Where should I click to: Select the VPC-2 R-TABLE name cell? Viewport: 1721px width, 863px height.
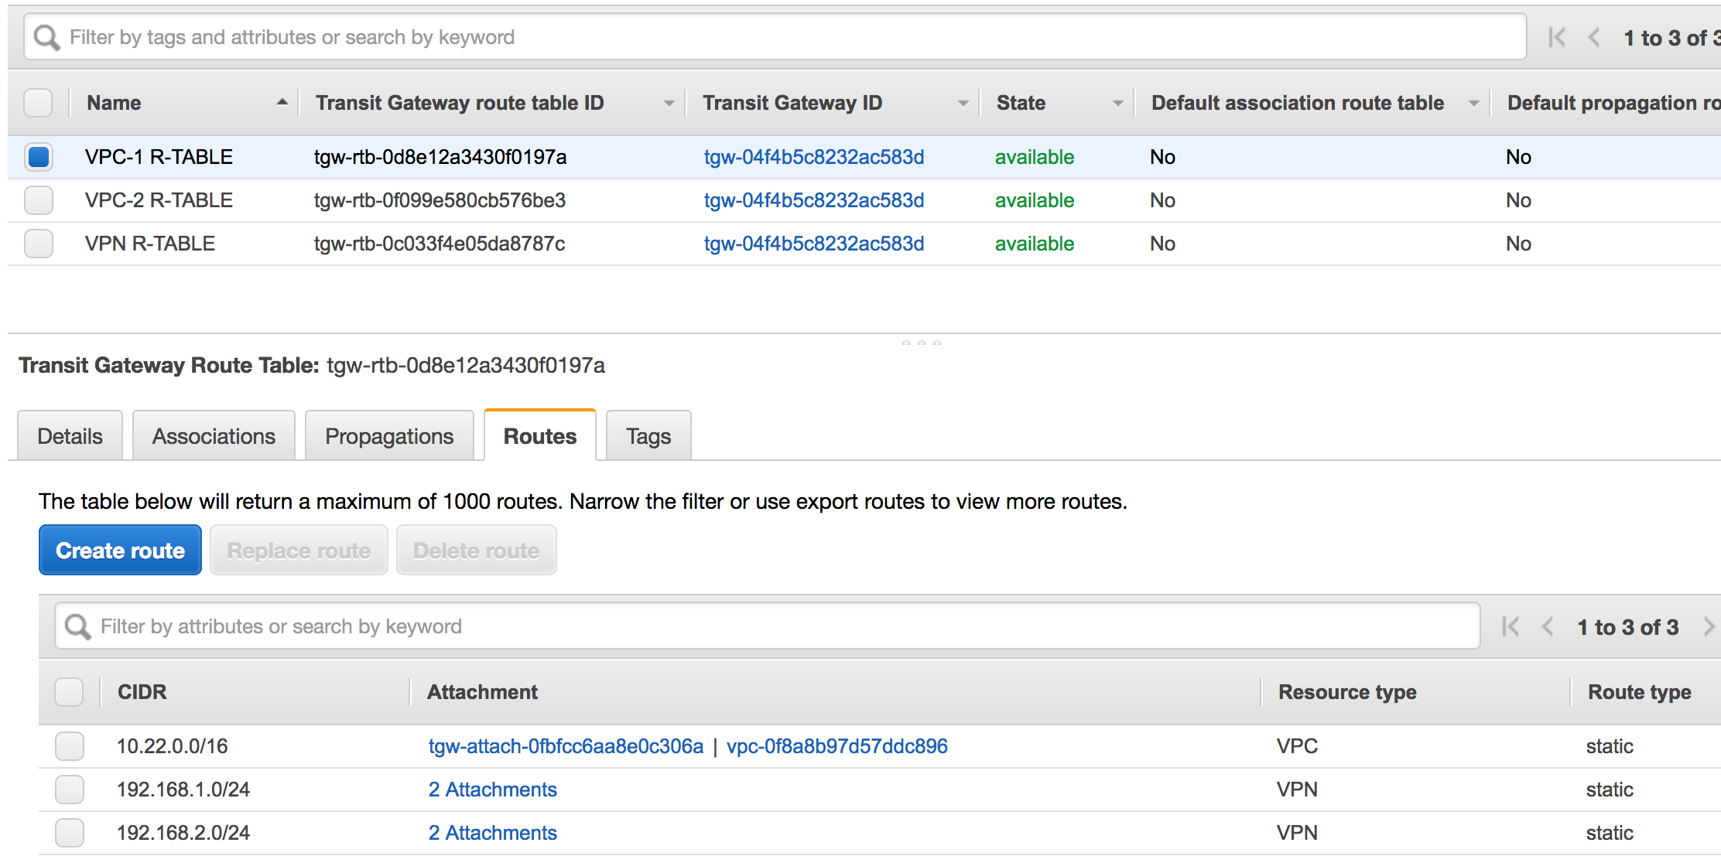coord(159,200)
